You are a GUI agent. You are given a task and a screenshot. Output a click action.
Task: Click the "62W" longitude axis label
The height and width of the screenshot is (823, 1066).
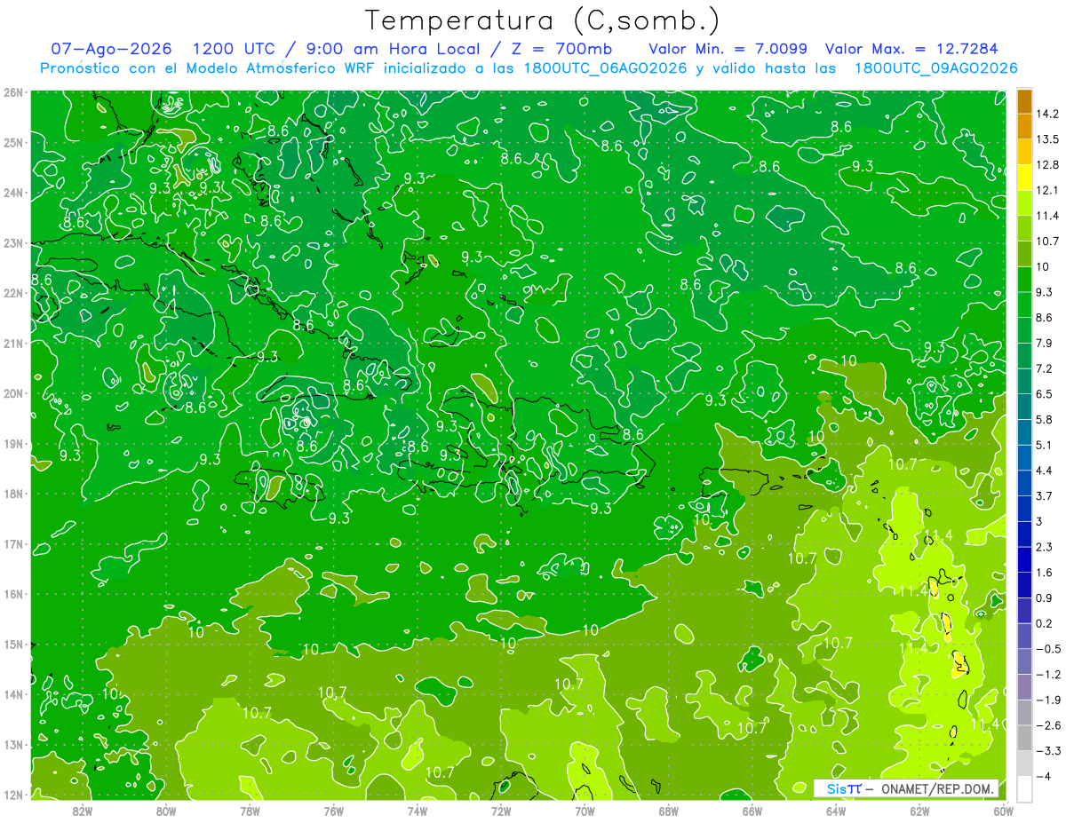coord(920,811)
